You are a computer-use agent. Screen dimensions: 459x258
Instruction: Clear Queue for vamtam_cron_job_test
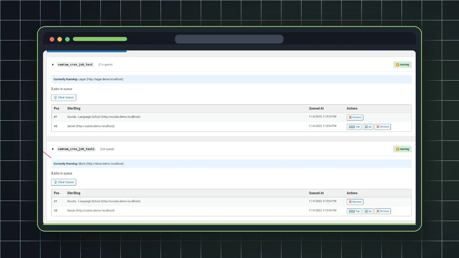(64, 97)
